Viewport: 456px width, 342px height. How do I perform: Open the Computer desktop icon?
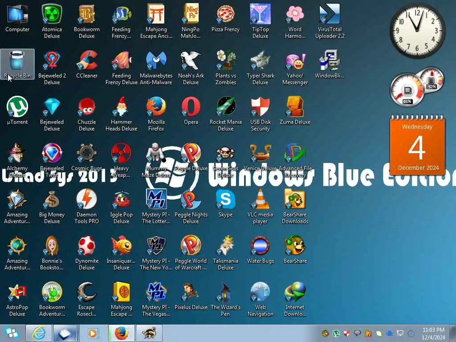[x=17, y=17]
